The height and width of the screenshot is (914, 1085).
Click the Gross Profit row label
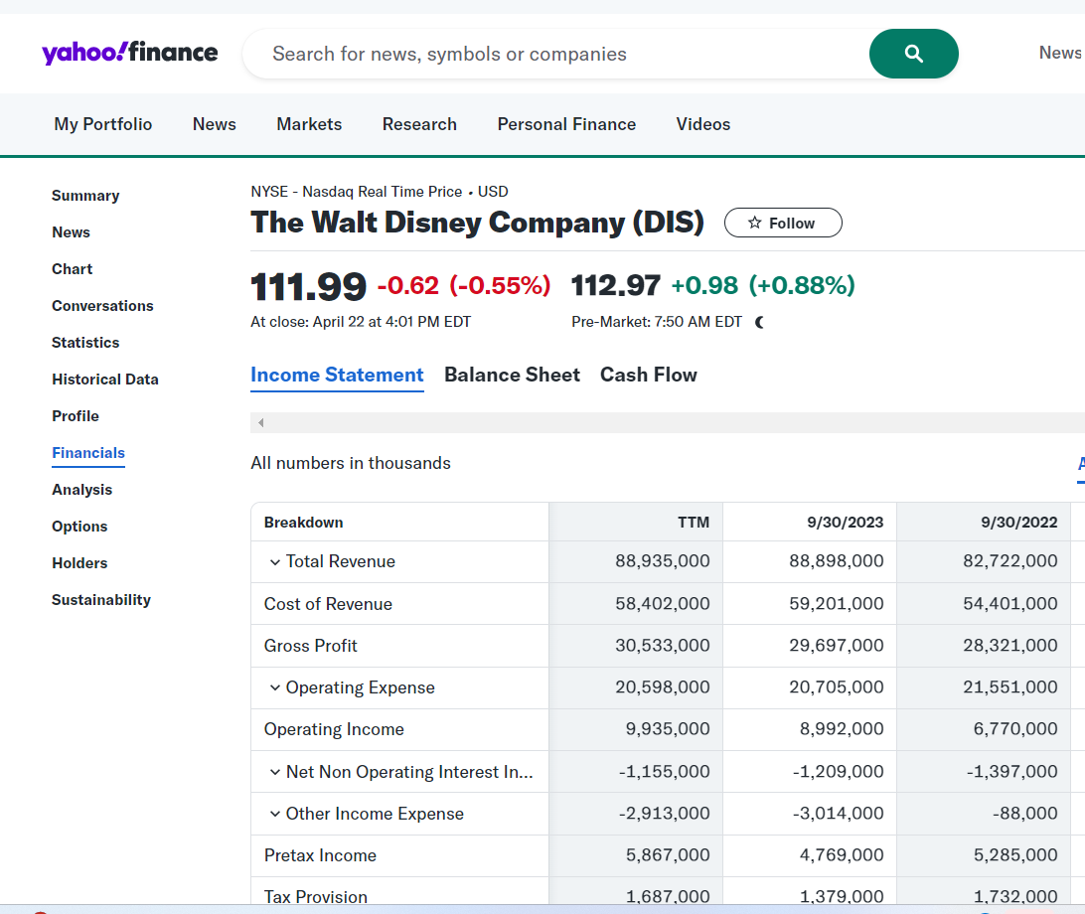tap(311, 646)
